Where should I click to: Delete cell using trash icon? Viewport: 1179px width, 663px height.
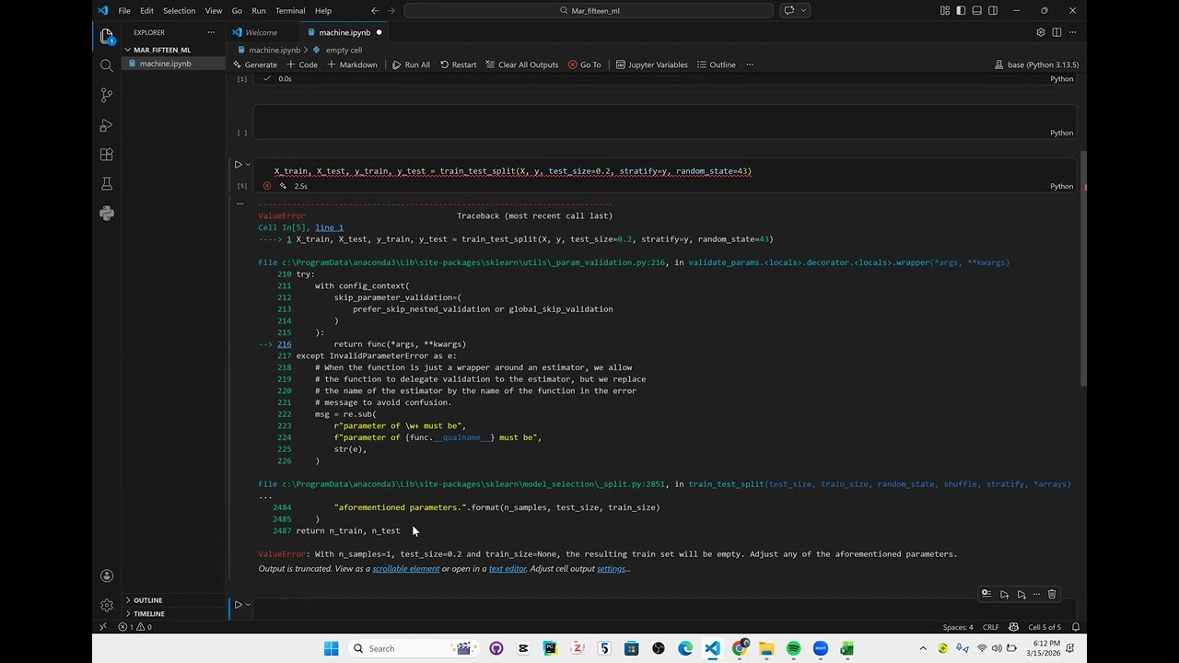1052,594
